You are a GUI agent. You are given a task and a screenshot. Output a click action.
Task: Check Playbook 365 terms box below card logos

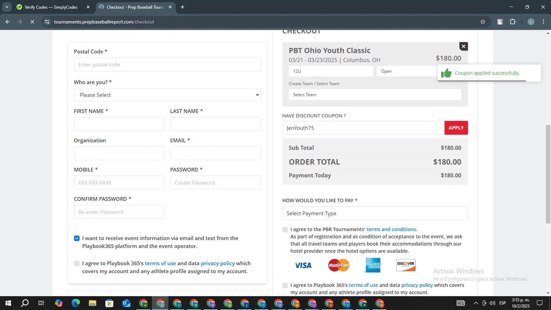click(x=285, y=285)
